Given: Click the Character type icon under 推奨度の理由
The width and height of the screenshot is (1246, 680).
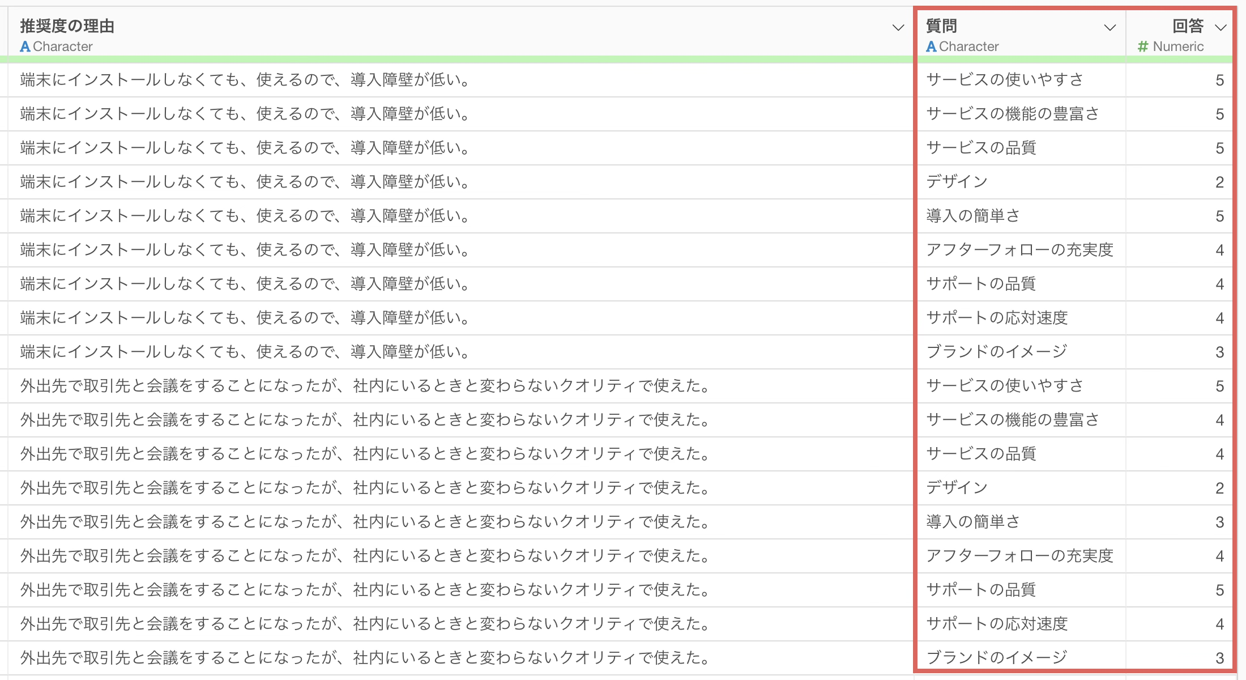Looking at the screenshot, I should pos(25,46).
